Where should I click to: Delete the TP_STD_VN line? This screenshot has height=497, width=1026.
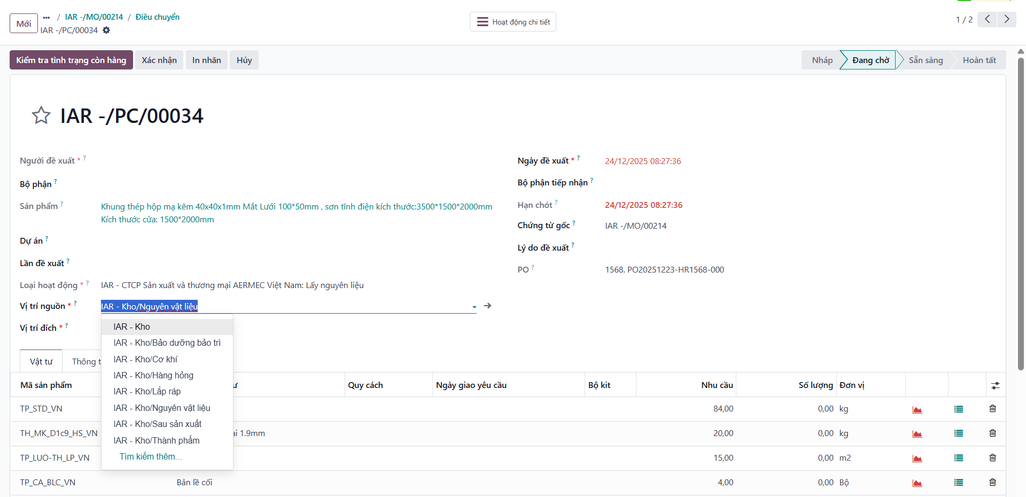pyautogui.click(x=993, y=409)
